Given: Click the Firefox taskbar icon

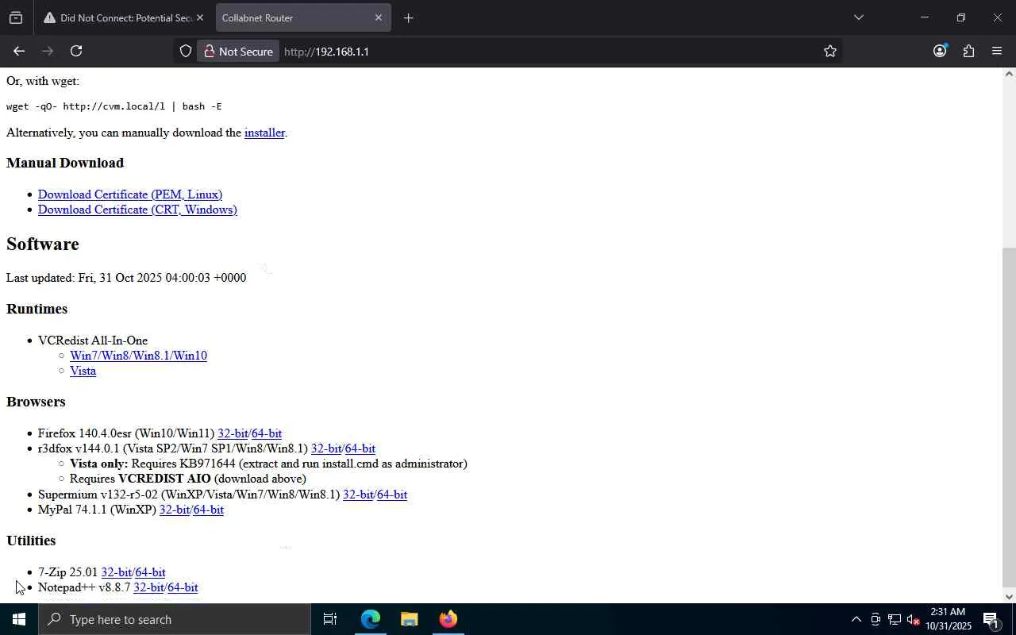Looking at the screenshot, I should [448, 619].
